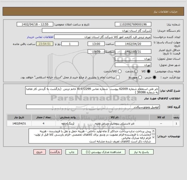Click the validity time field 19:00
The width and height of the screenshot is (187, 180).
tap(96, 51)
